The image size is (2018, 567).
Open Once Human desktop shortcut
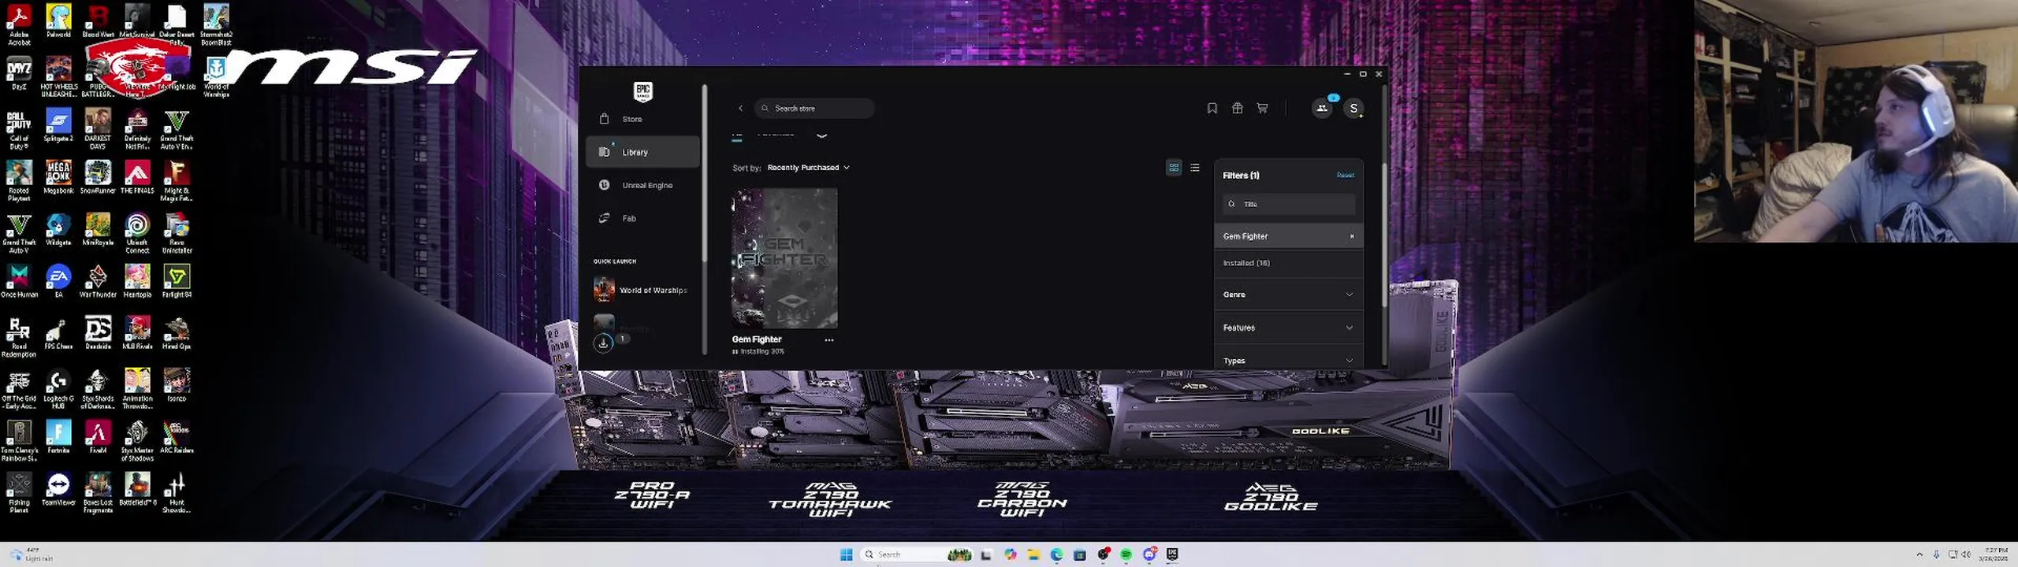(x=19, y=281)
